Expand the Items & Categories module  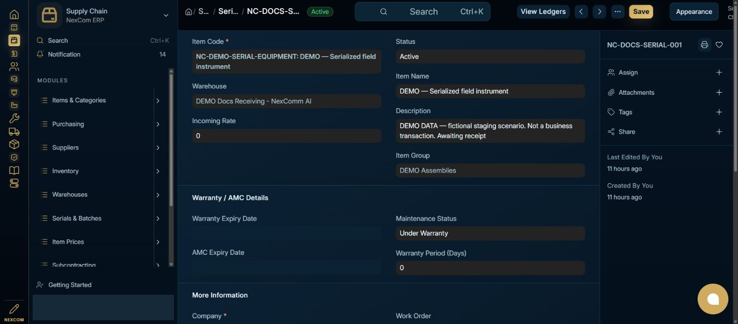158,100
